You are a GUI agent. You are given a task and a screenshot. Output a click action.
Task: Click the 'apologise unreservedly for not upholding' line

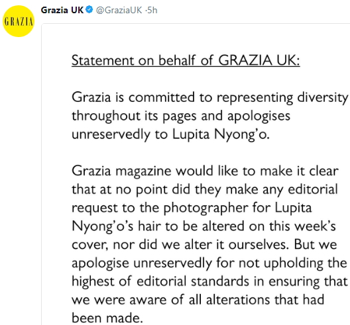[x=209, y=263]
